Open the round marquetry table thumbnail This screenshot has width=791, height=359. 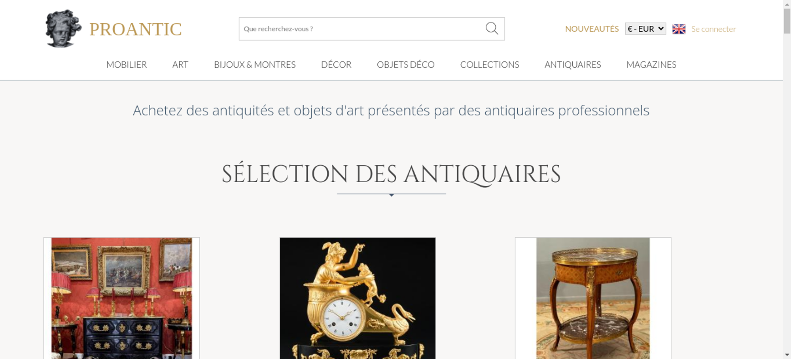pos(593,298)
